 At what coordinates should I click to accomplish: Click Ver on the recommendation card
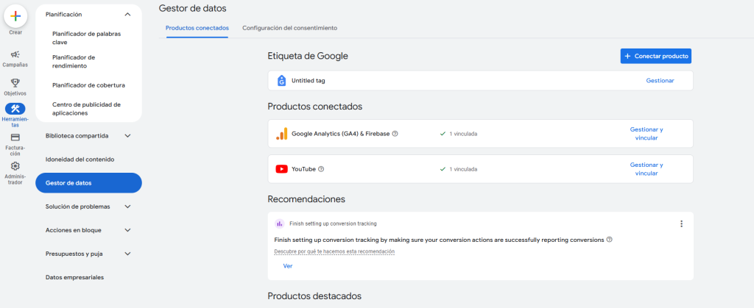pyautogui.click(x=287, y=266)
